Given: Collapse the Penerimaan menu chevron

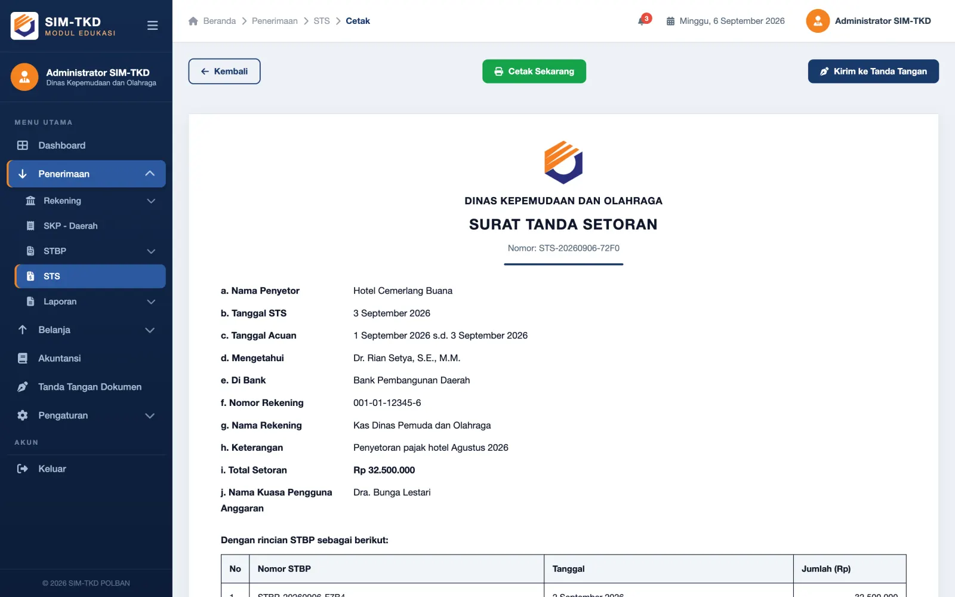Looking at the screenshot, I should point(150,174).
